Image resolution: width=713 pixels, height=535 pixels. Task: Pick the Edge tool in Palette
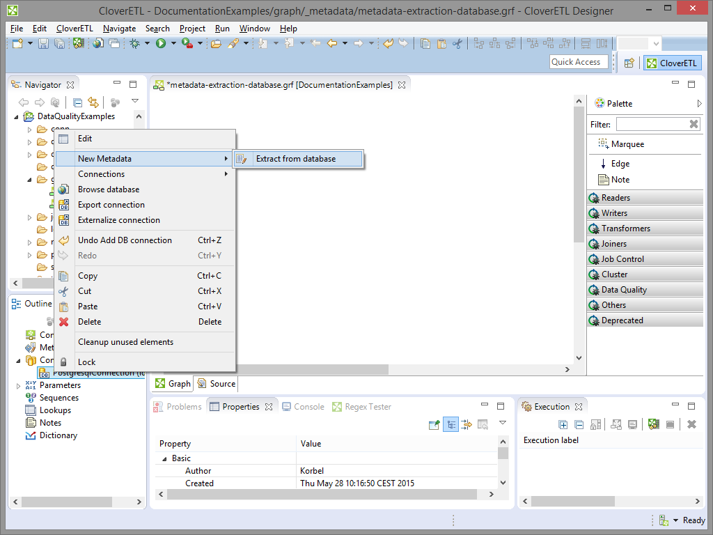click(620, 164)
